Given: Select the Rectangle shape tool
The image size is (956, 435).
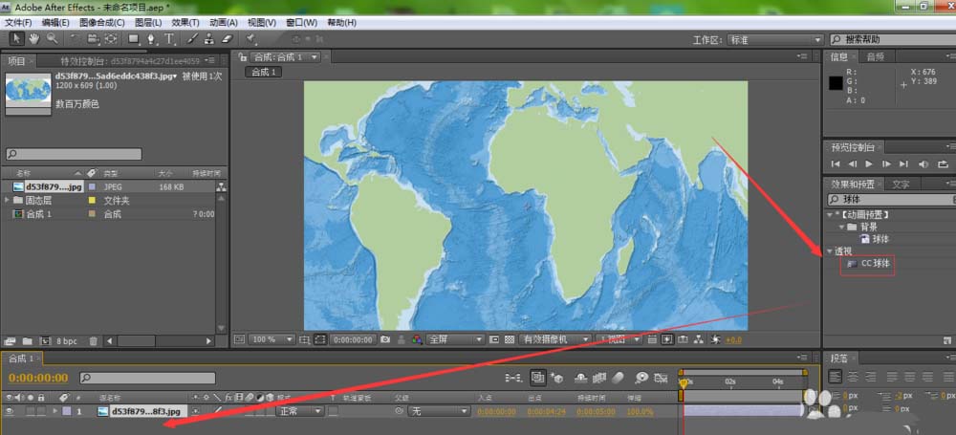Looking at the screenshot, I should [133, 38].
